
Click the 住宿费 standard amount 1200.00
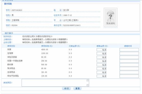[45, 53]
